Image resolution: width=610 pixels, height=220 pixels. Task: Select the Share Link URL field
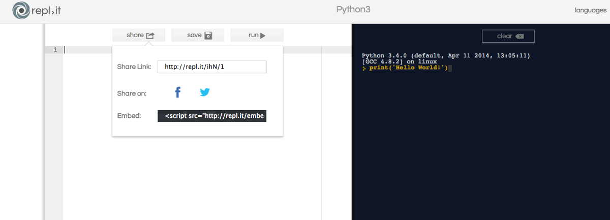(x=212, y=67)
